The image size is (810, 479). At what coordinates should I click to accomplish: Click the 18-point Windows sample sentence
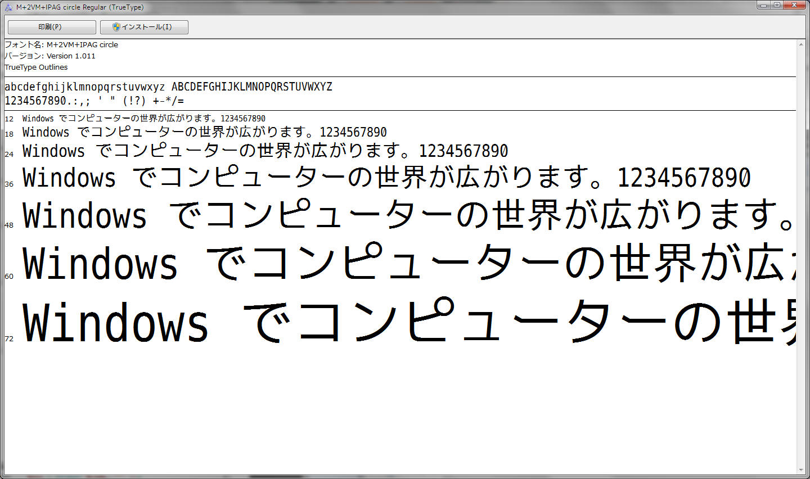(x=204, y=132)
